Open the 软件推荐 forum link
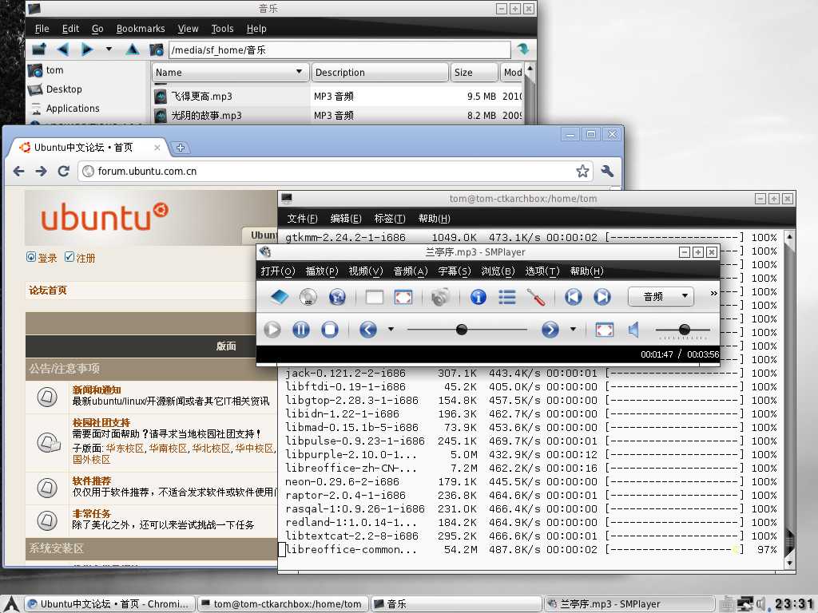The image size is (818, 613). point(91,481)
